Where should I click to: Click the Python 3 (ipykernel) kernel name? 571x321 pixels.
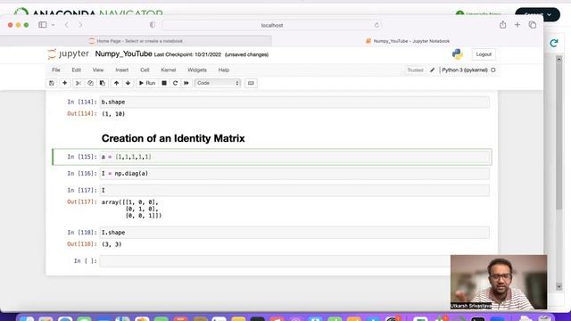pos(465,70)
